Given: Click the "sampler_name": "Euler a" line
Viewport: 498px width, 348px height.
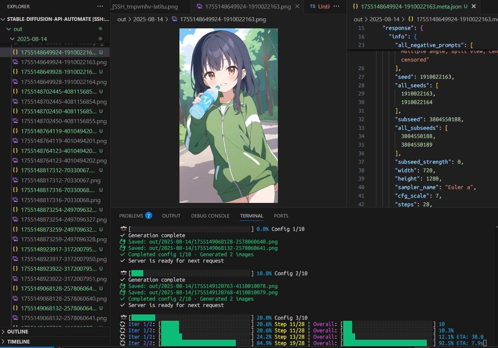Looking at the screenshot, I should tap(436, 187).
